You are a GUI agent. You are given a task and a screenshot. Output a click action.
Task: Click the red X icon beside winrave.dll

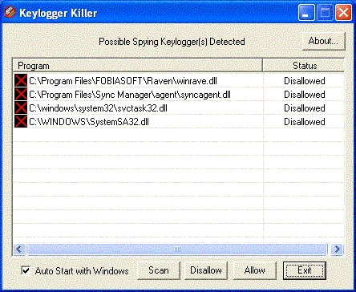click(21, 80)
